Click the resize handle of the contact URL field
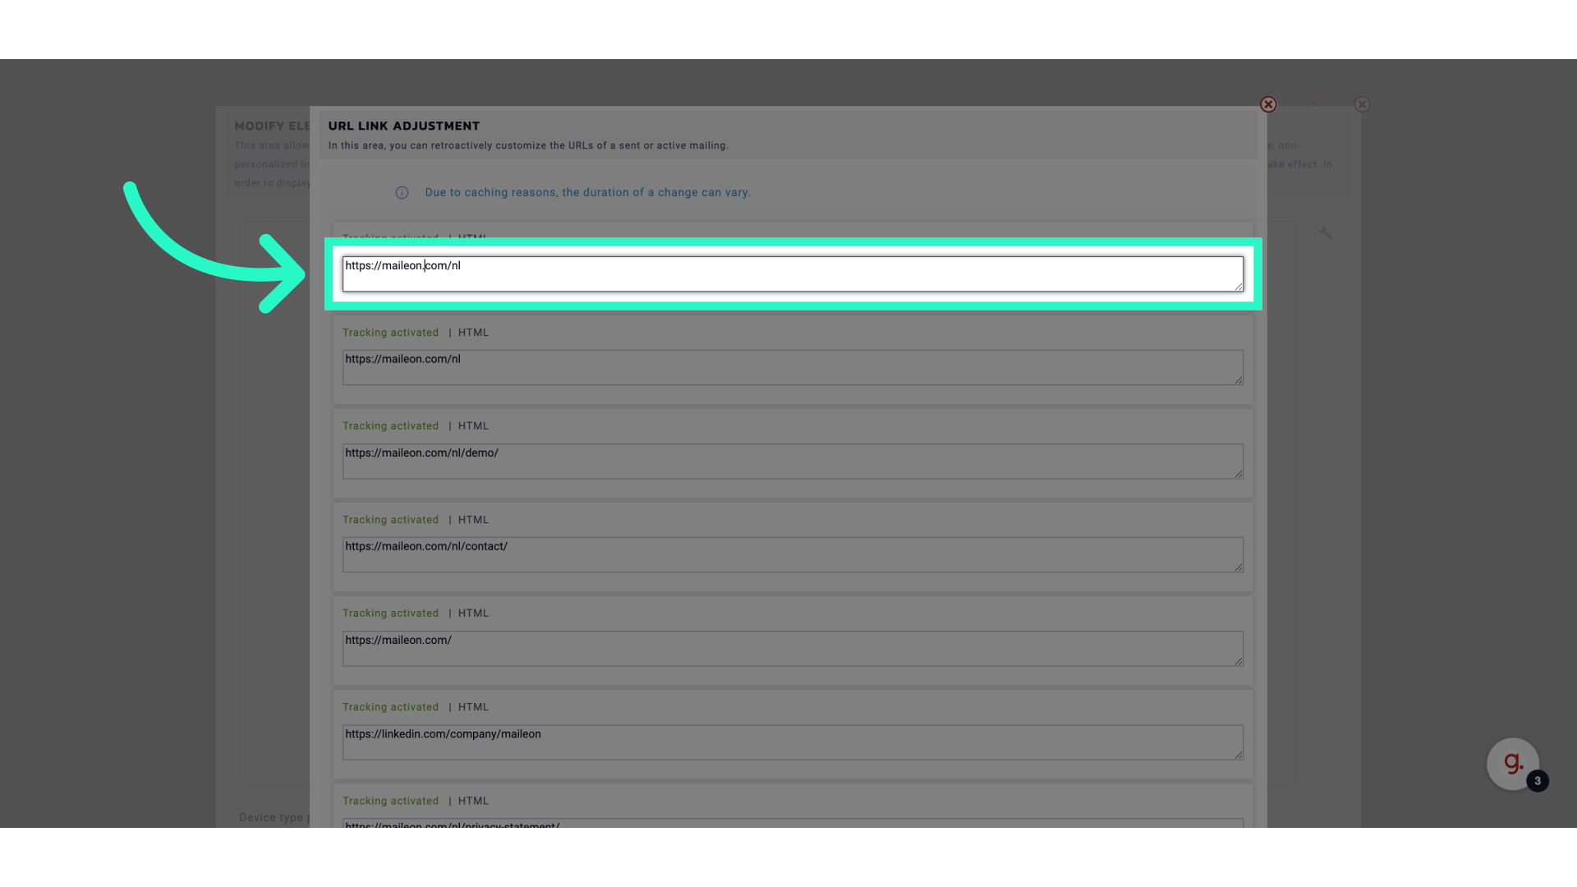The height and width of the screenshot is (887, 1577). (1238, 567)
